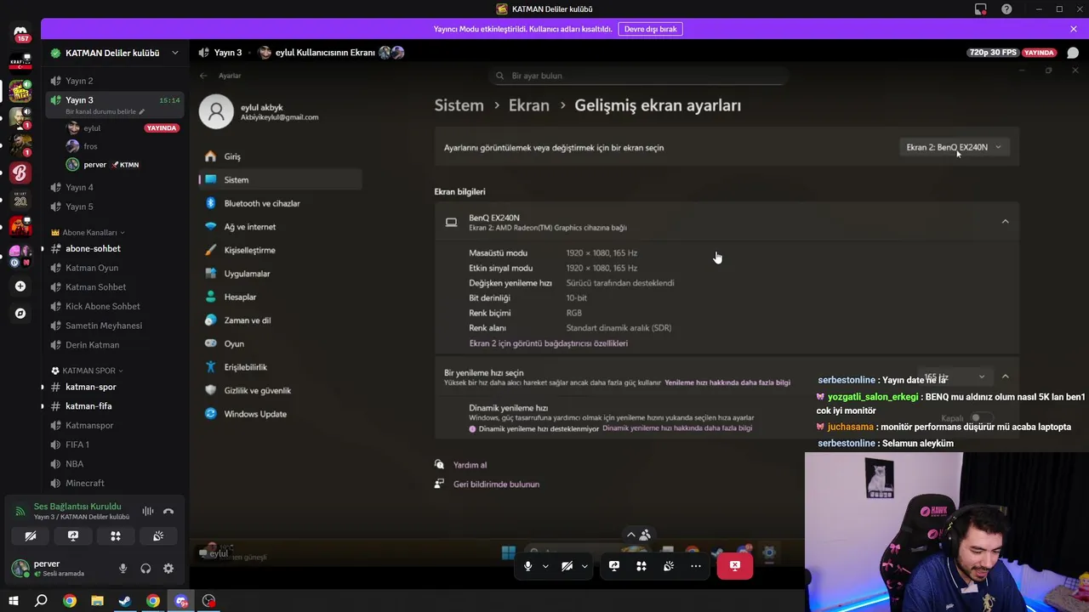Click Ekran 2 için görüntü bağdaştırıcısı özellikleri

point(549,343)
